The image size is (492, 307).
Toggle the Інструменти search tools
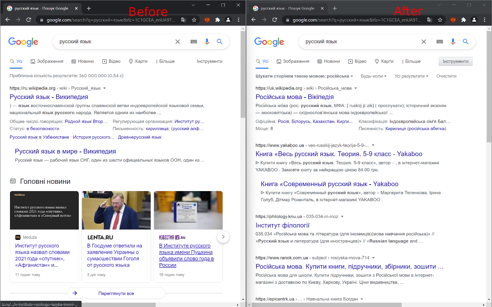[455, 61]
